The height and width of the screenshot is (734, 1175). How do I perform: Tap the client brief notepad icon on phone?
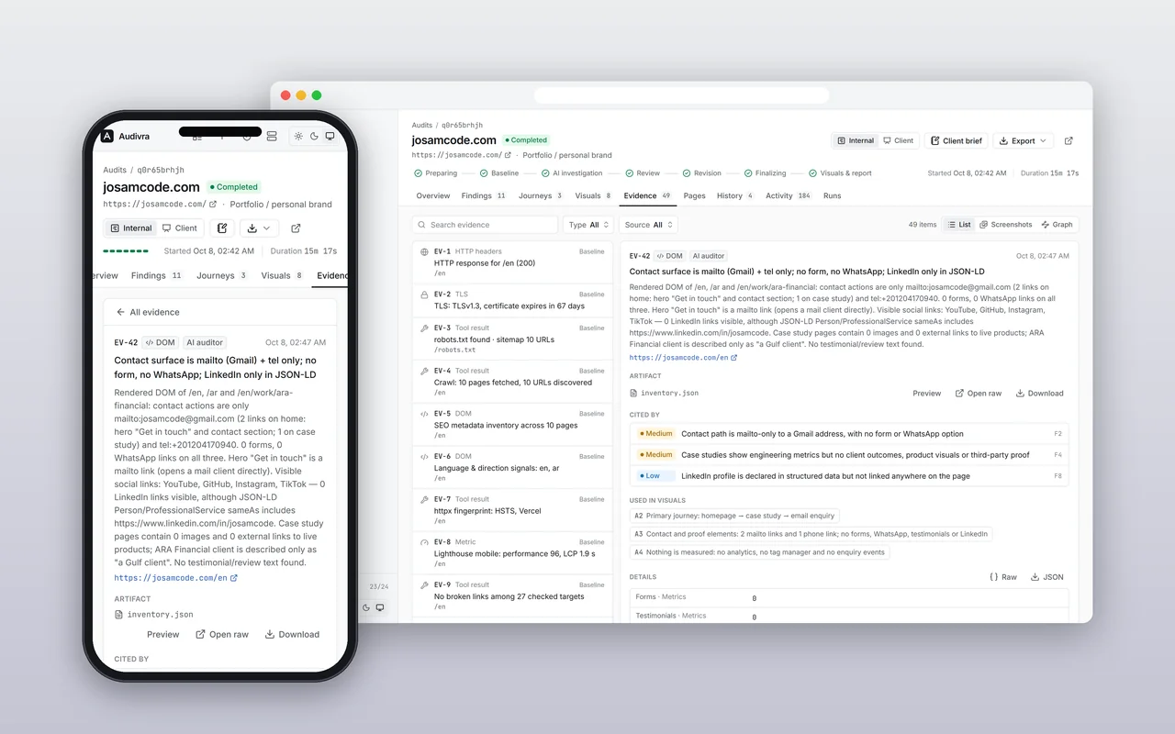(x=222, y=228)
